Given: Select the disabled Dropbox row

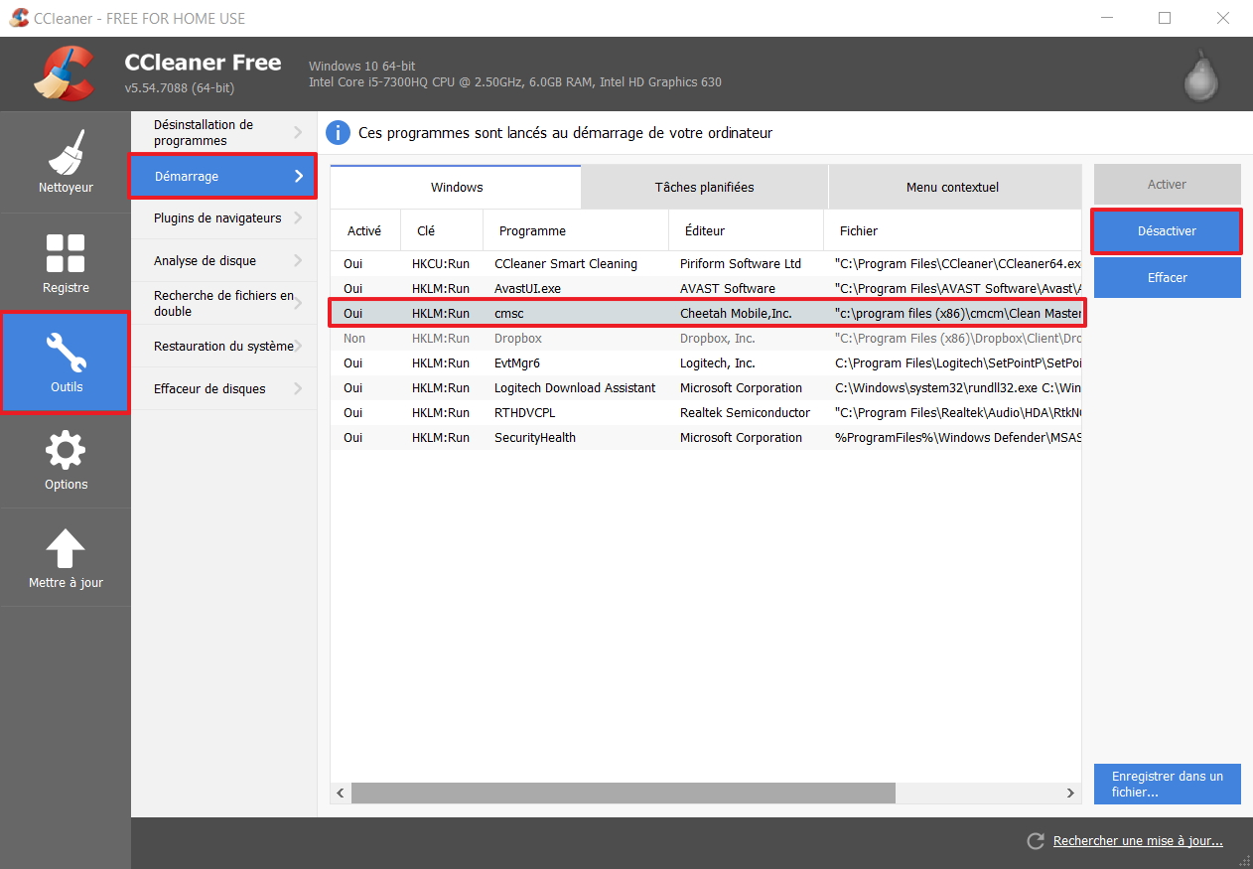Looking at the screenshot, I should coord(706,339).
